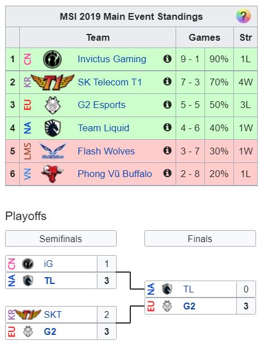
Task: Open info icon next to Invictus Gaming
Action: pyautogui.click(x=167, y=59)
